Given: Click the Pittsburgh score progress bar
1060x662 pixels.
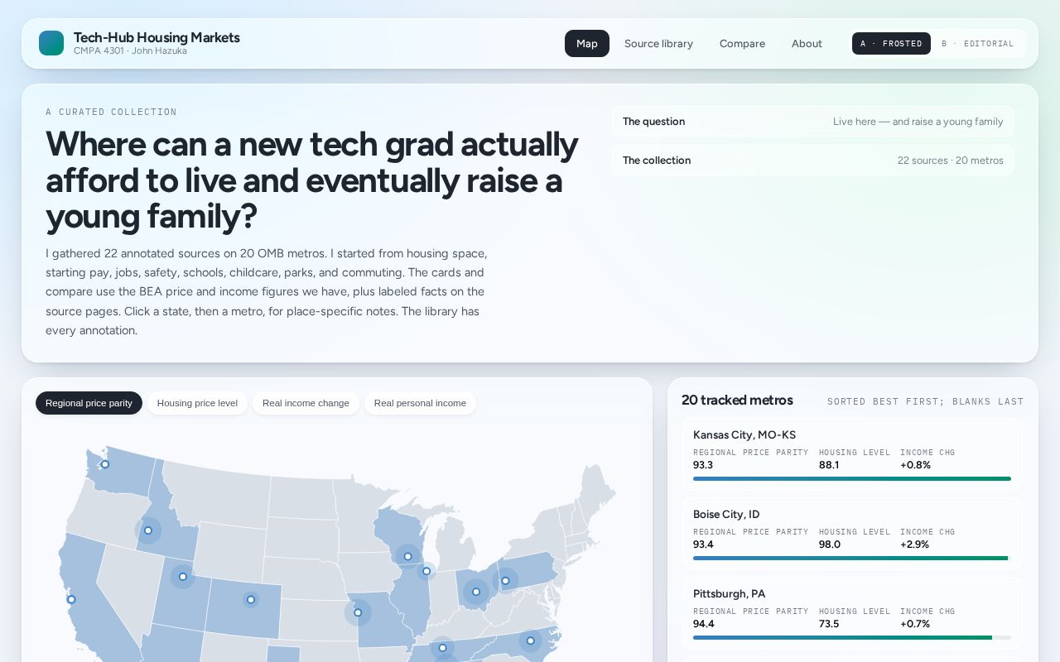Looking at the screenshot, I should [x=852, y=637].
